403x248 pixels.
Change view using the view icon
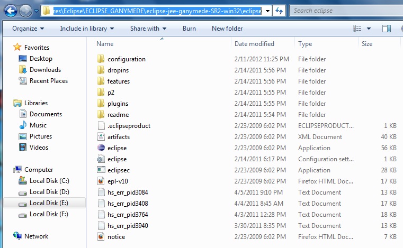pos(357,29)
